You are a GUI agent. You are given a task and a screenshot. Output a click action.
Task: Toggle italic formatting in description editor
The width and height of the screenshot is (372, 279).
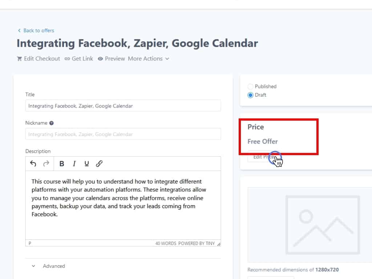(x=74, y=163)
